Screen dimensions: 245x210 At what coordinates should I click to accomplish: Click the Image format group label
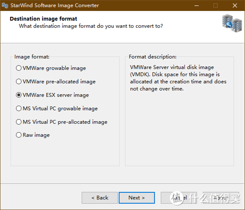(32, 57)
